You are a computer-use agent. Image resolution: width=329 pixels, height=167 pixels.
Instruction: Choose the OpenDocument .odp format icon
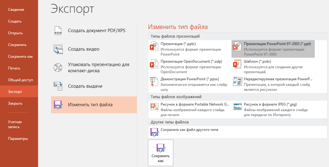(154, 64)
